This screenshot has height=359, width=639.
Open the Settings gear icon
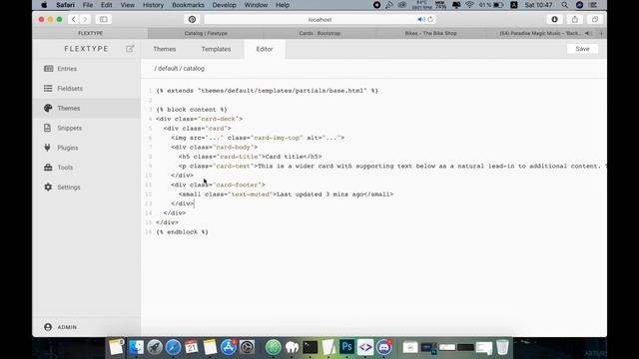(x=48, y=187)
